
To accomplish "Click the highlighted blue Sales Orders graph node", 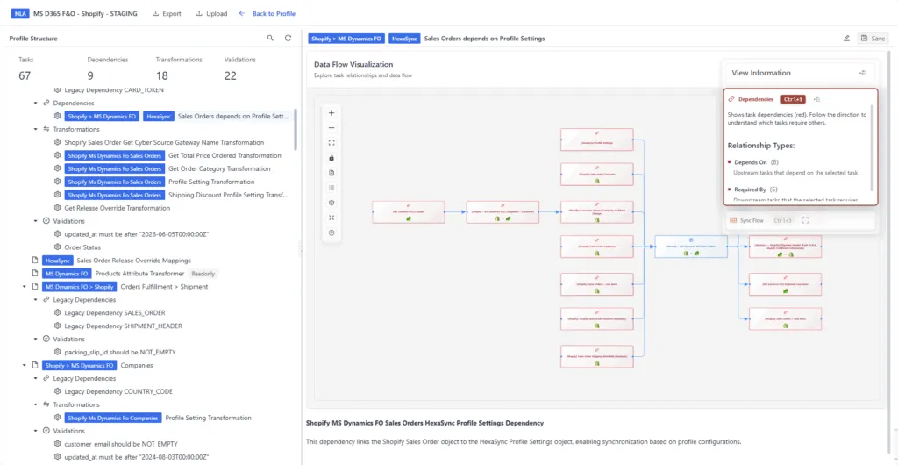I will pyautogui.click(x=691, y=247).
